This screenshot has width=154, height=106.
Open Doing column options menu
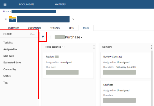[151, 47]
